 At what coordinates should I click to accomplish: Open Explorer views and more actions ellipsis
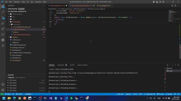point(44,6)
